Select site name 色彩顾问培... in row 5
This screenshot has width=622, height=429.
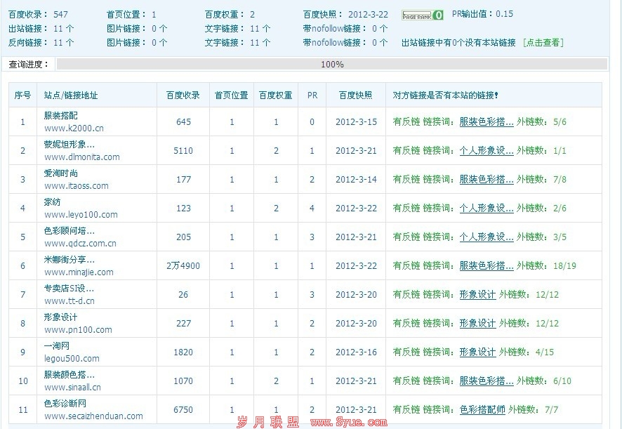pyautogui.click(x=70, y=230)
